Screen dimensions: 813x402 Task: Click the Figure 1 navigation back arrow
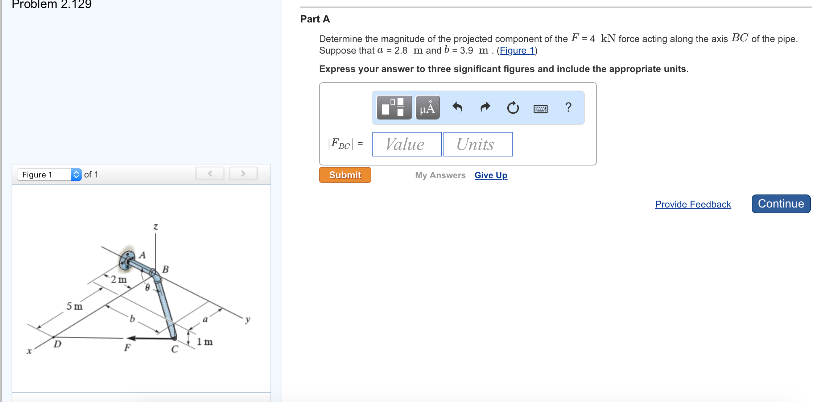(211, 175)
